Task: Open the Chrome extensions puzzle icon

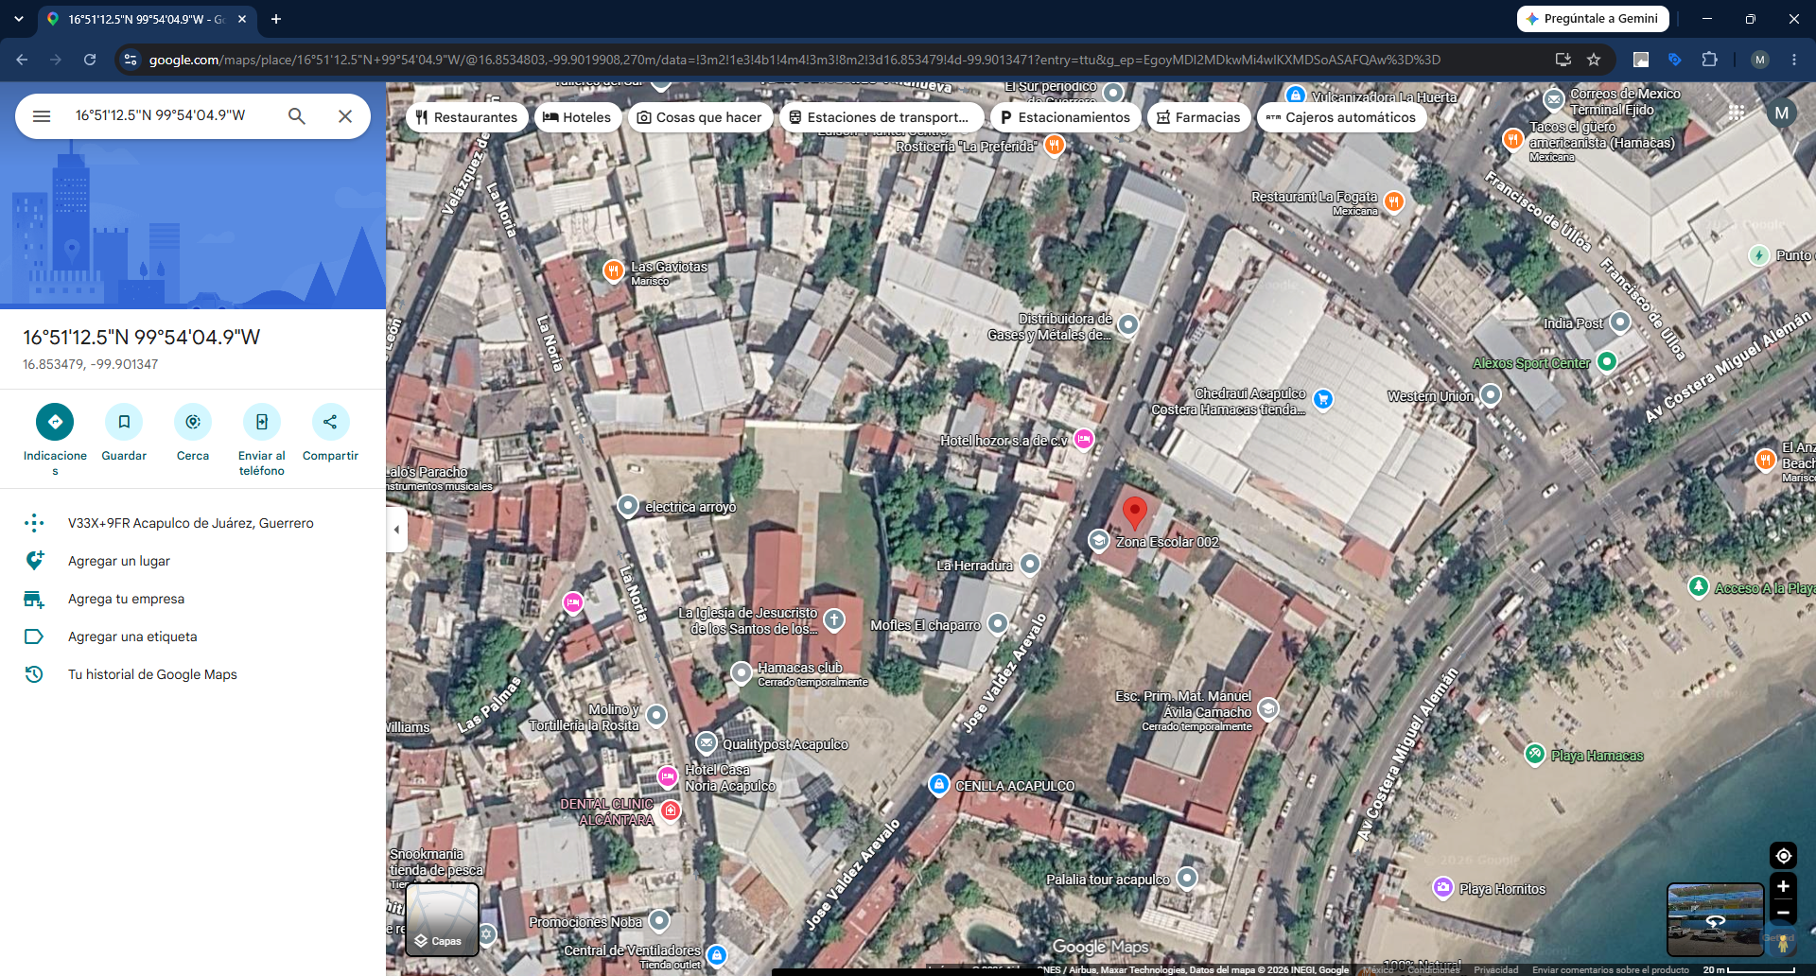Action: (1709, 60)
